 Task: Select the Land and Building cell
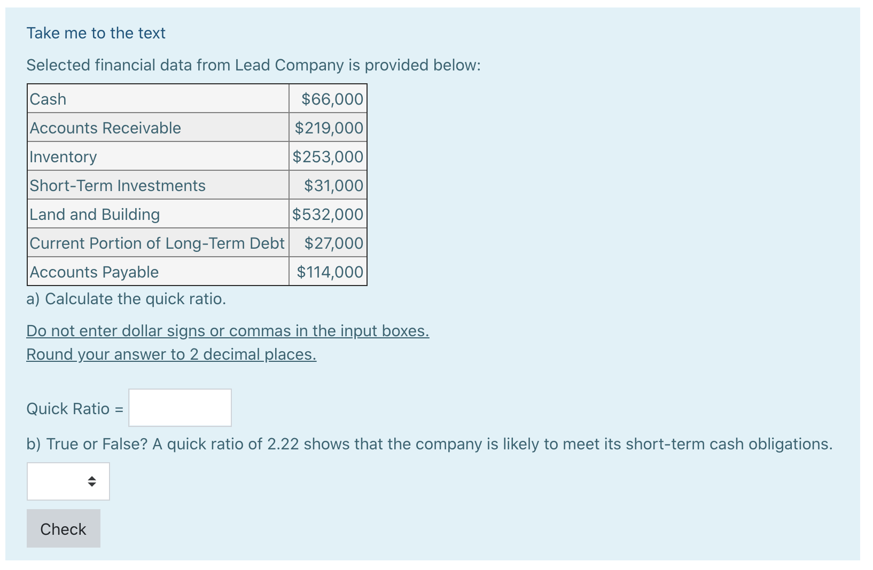95,214
